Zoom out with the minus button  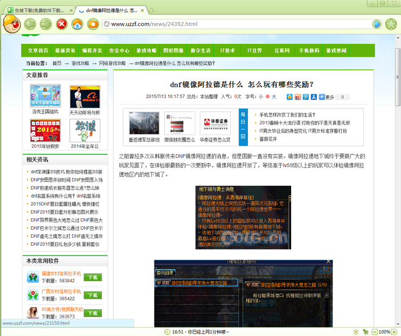[374, 332]
